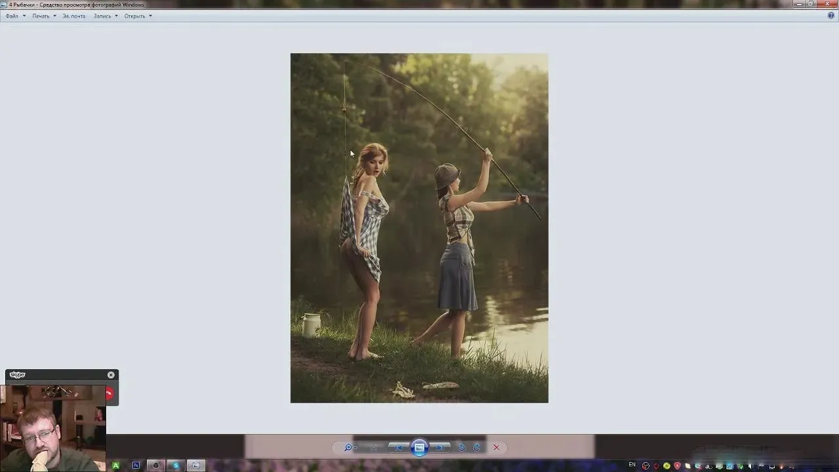Switch to Skype in the taskbar
Viewport: 839px width, 472px height.
(x=176, y=465)
